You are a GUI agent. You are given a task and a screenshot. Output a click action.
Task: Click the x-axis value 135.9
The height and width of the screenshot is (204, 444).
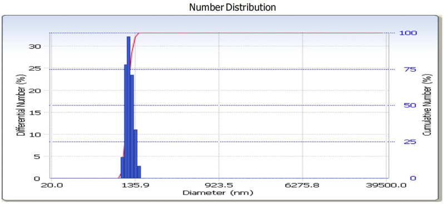coord(135,185)
